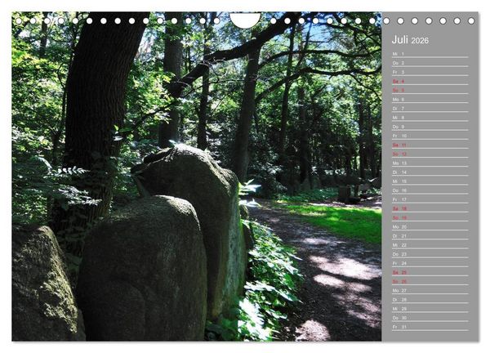Choose the red Sa 18 entry
Viewport: 490px width, 353px height.
(430, 208)
